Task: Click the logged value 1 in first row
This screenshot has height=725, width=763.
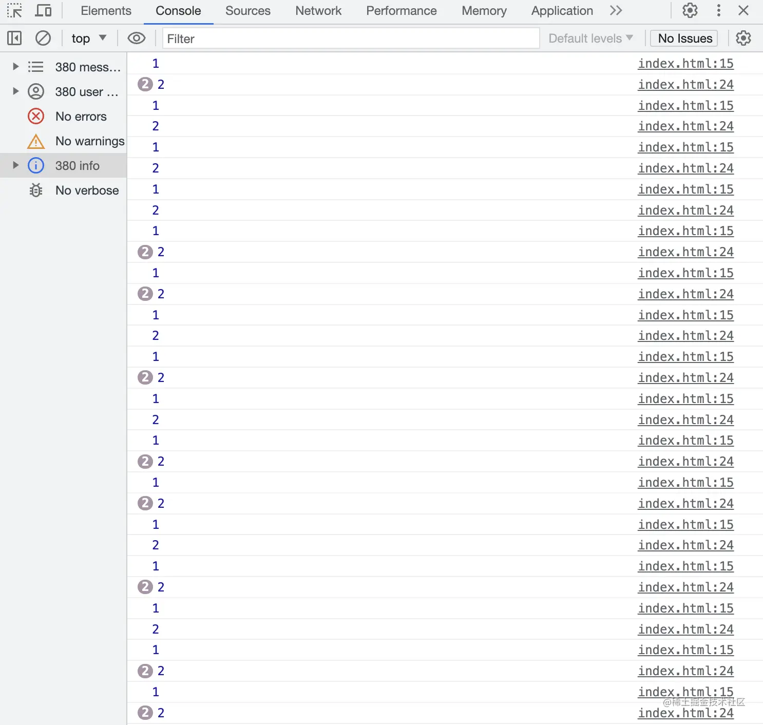Action: [x=156, y=64]
